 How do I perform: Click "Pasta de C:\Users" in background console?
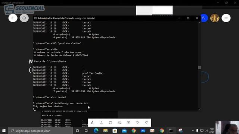coord(52,115)
